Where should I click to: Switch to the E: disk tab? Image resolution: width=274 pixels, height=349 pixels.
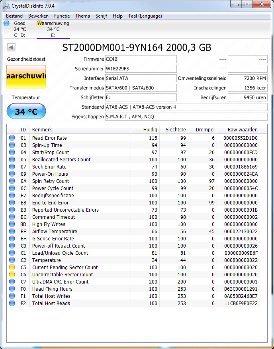53,30
